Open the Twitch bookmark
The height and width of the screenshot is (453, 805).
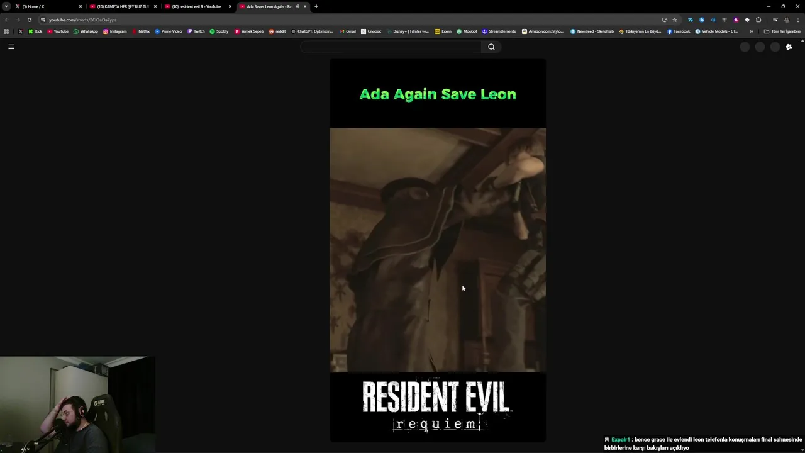point(196,31)
